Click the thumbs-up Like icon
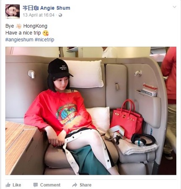 [8, 185]
